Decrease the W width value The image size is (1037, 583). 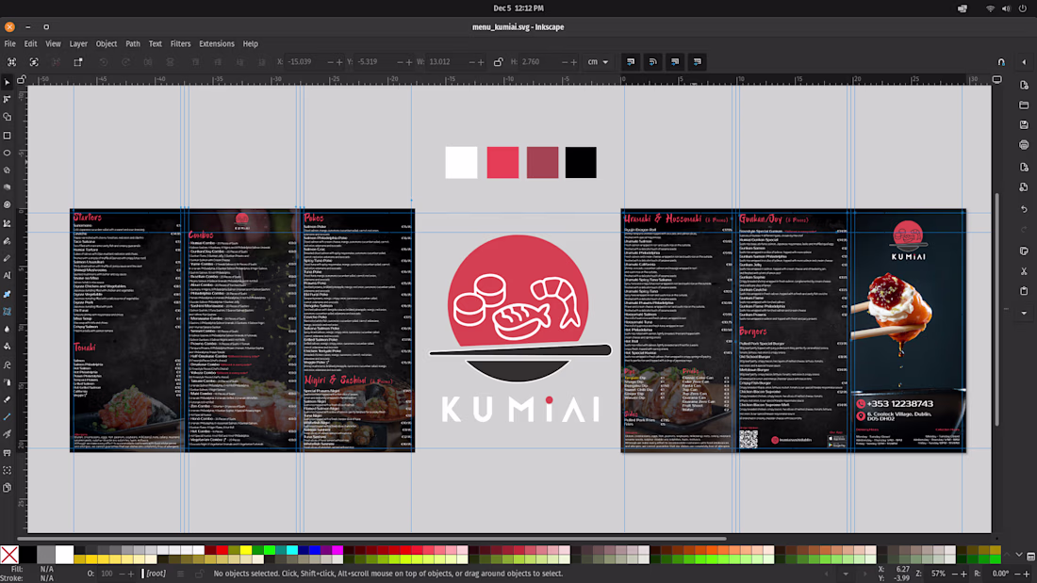pos(471,61)
